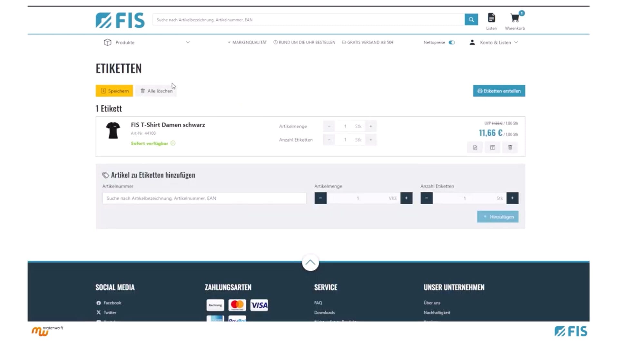Click the Mastercard payment icon
619x348 pixels.
point(237,305)
